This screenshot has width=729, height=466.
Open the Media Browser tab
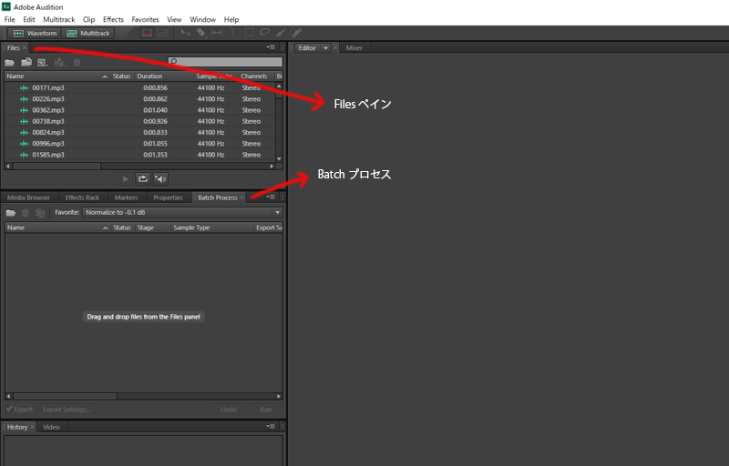tap(28, 198)
